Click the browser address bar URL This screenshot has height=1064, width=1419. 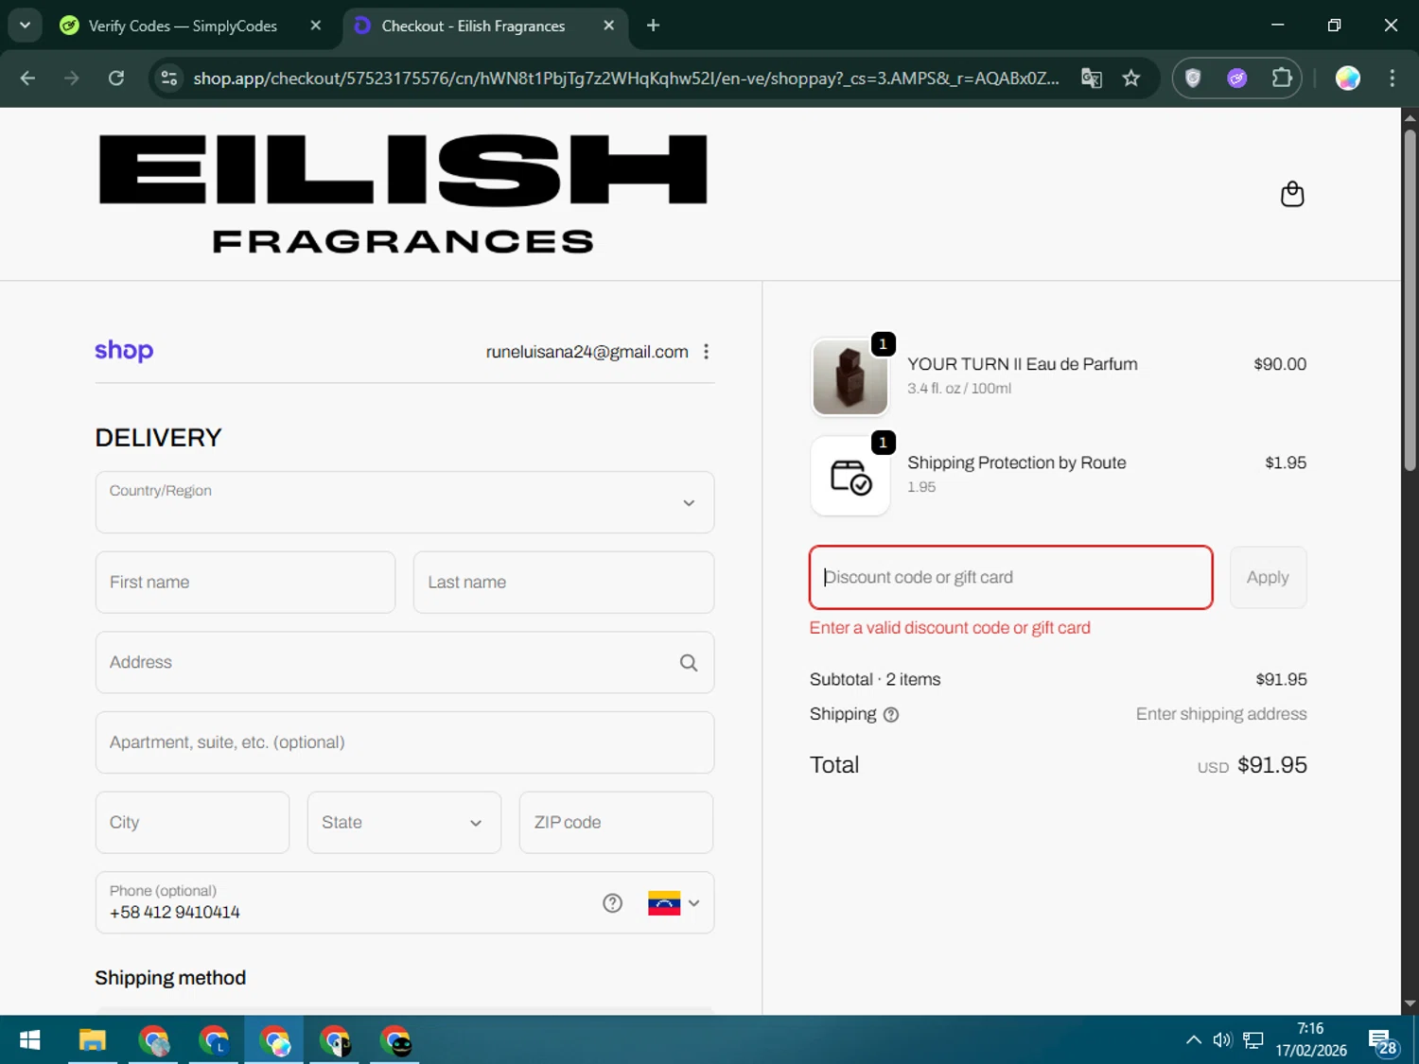point(625,78)
